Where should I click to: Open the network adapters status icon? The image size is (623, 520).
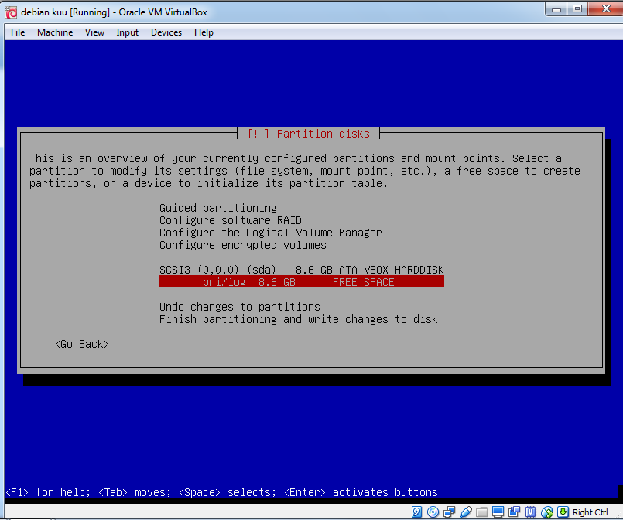click(x=450, y=512)
